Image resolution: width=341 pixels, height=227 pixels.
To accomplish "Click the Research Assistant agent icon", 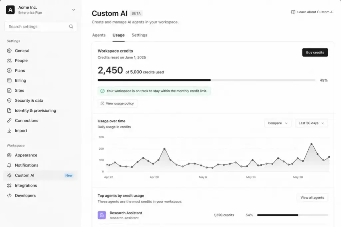I will tap(102, 215).
